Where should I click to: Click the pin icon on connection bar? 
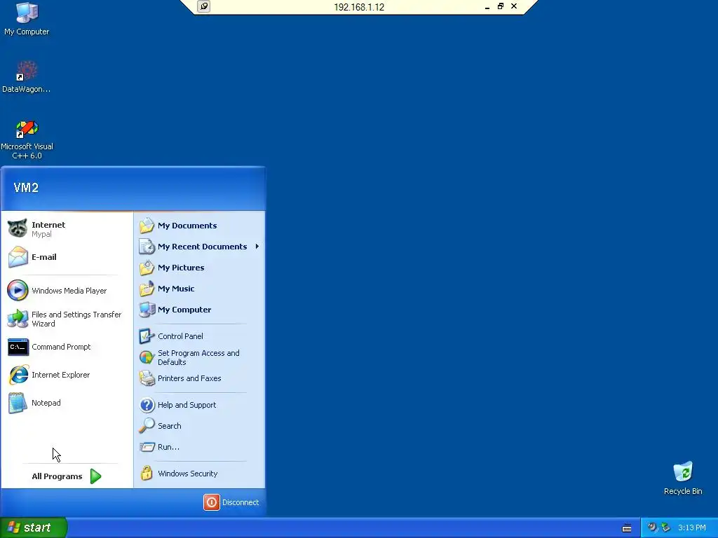pos(204,6)
